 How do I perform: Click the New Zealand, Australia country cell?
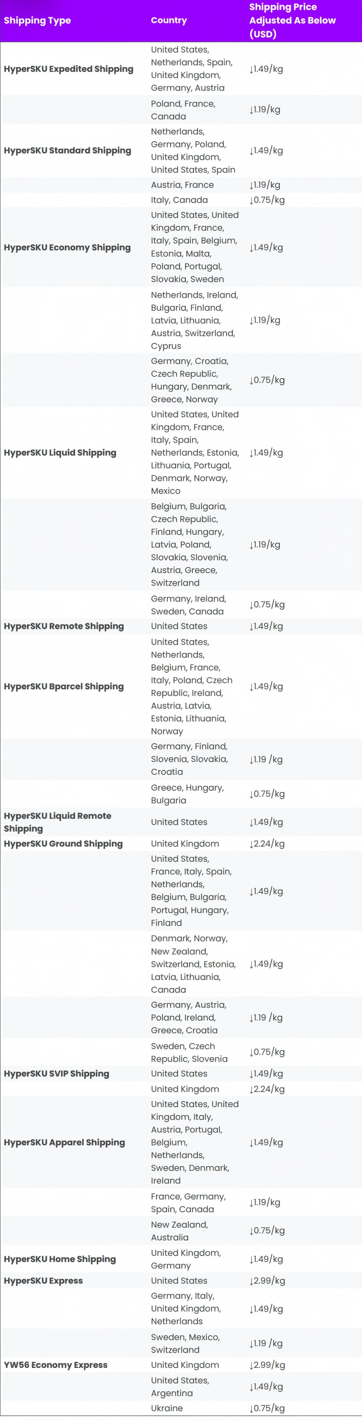(x=179, y=1231)
